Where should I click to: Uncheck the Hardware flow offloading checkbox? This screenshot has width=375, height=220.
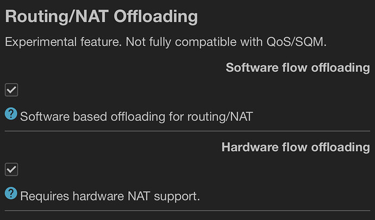point(11,169)
